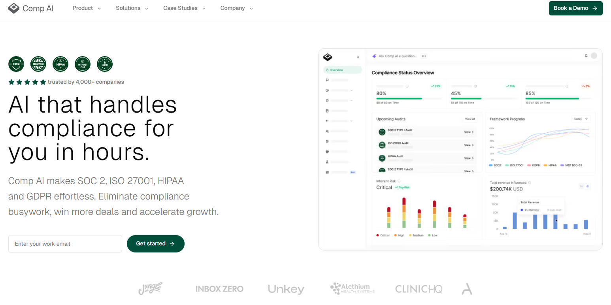Click the $12,000 USD Total Revenue tooltip
611x305 pixels.
tap(541, 206)
